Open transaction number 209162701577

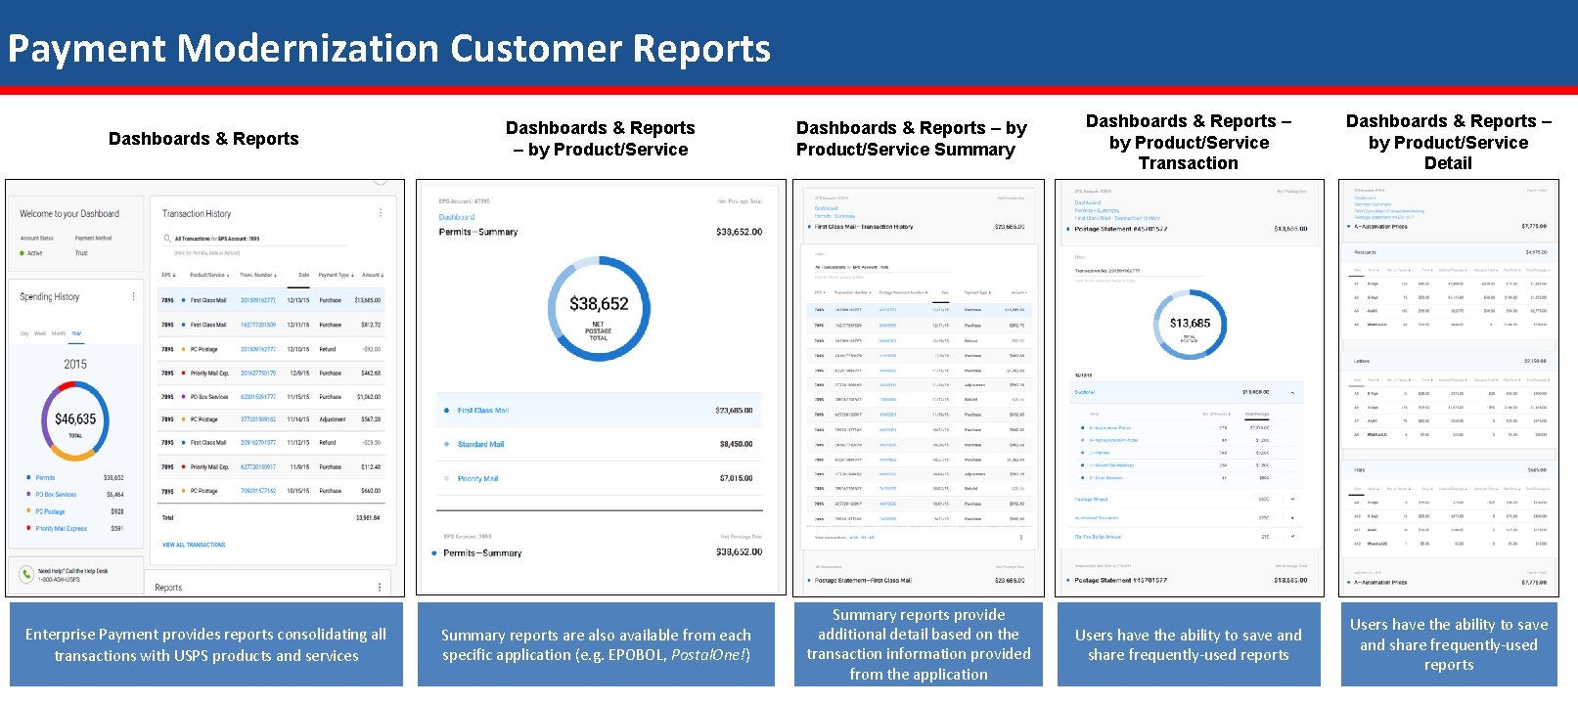(x=258, y=443)
